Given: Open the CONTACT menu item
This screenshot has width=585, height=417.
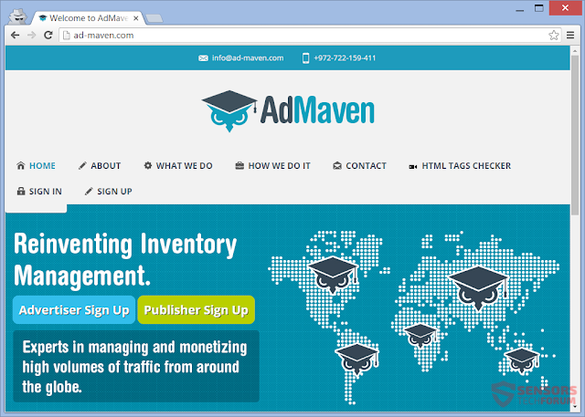Looking at the screenshot, I should click(x=366, y=166).
